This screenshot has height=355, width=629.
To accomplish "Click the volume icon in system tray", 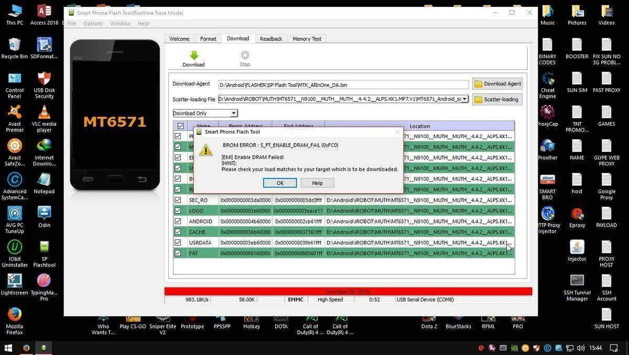I will pos(582,348).
